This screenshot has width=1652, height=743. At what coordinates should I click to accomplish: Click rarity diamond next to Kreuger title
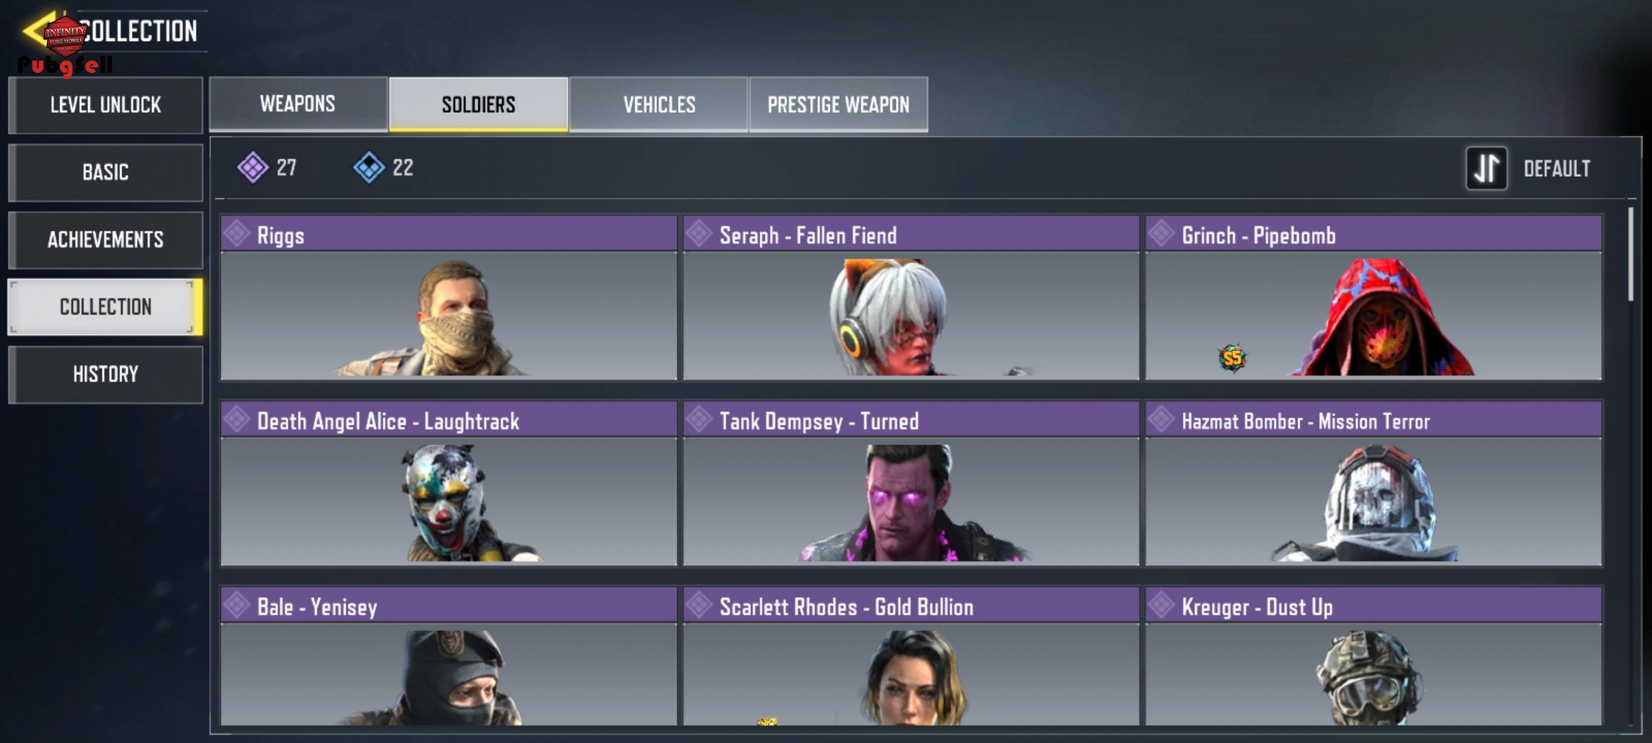[x=1161, y=605]
